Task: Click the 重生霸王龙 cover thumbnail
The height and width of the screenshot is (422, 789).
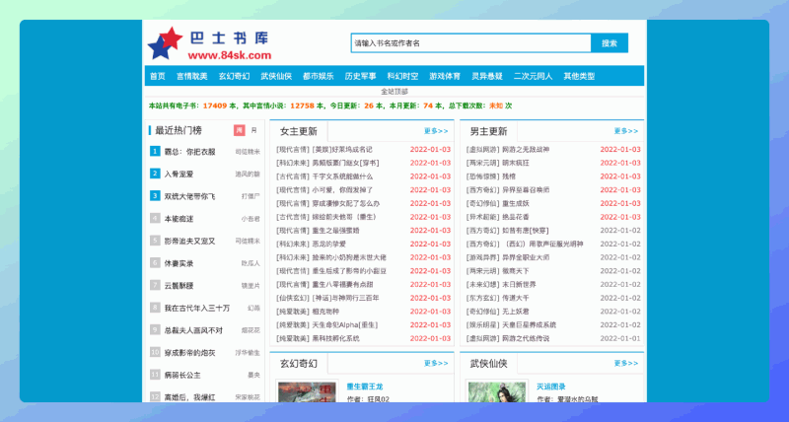Action: [x=307, y=391]
